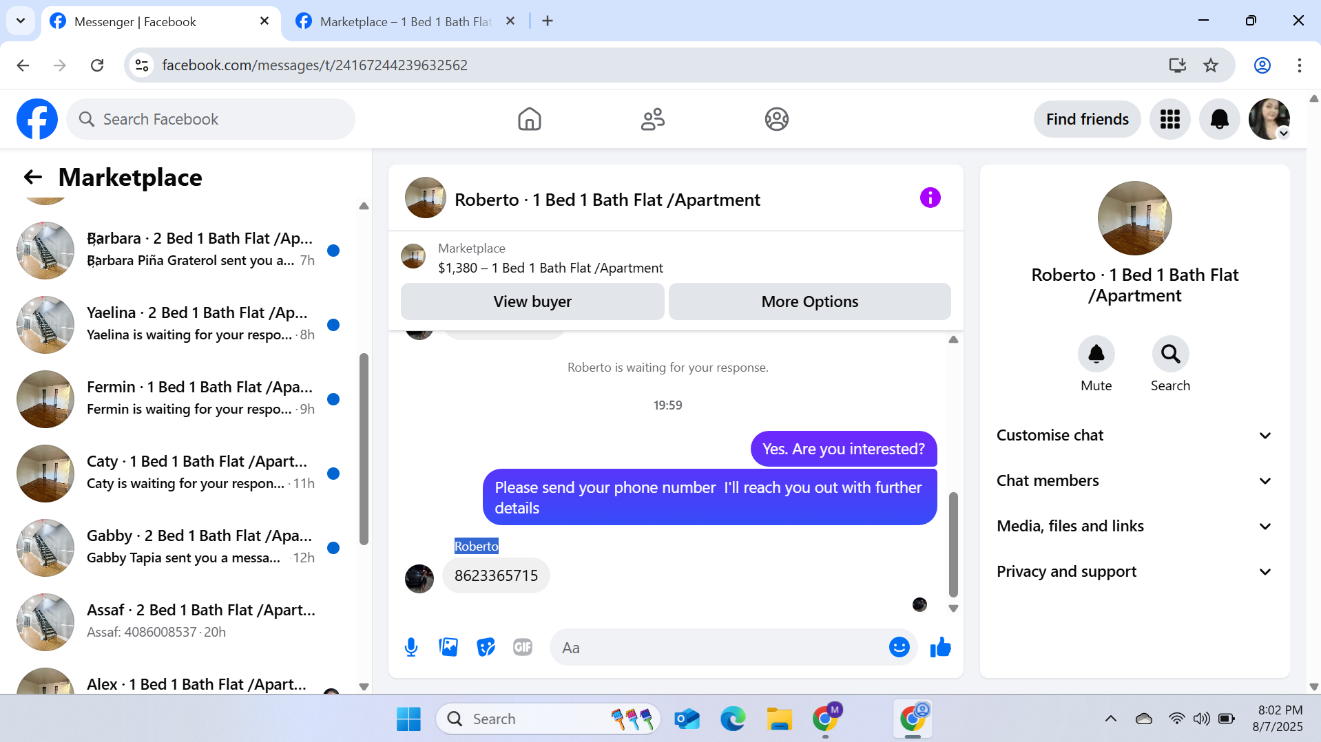
Task: Reload the page
Action: coord(97,65)
